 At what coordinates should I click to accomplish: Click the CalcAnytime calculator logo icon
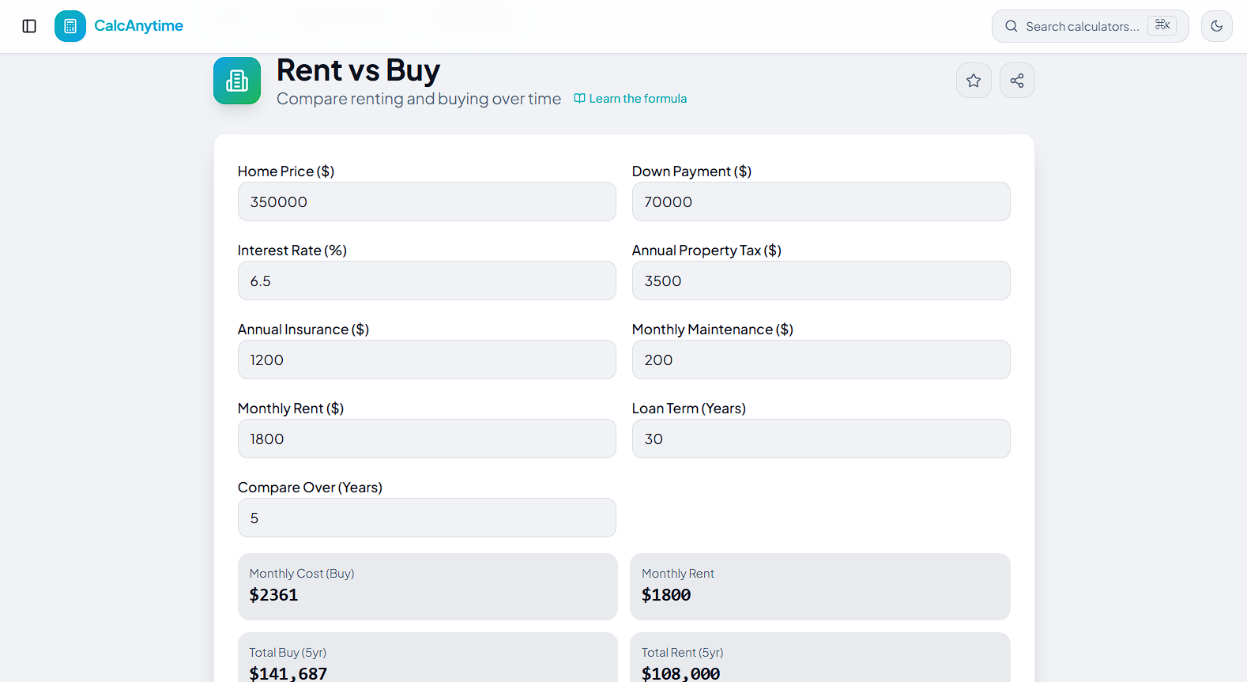pos(70,26)
